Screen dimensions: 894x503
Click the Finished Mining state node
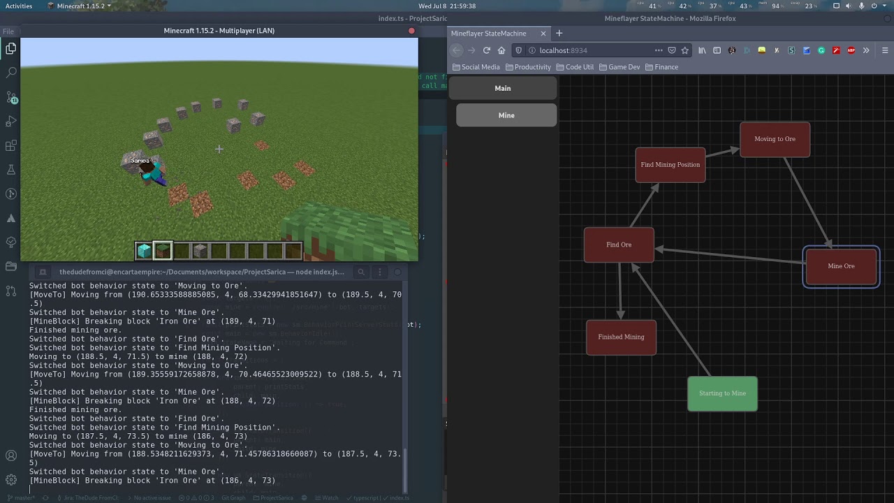pyautogui.click(x=621, y=337)
